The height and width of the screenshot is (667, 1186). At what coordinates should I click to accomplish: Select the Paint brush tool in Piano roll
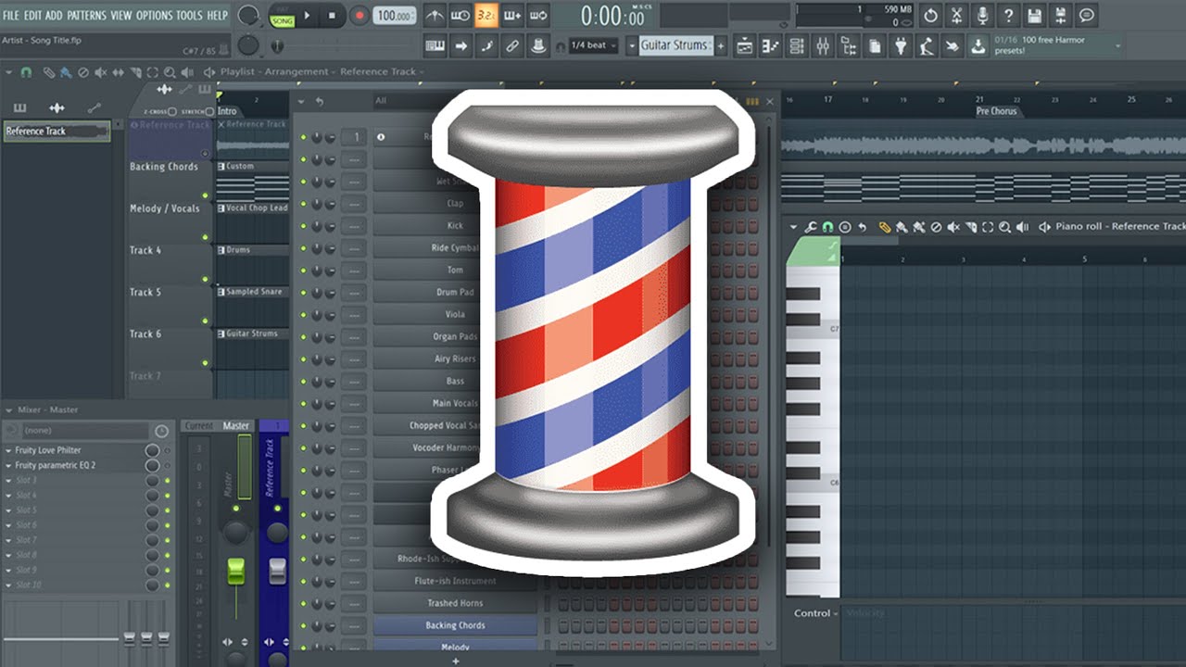(x=902, y=227)
